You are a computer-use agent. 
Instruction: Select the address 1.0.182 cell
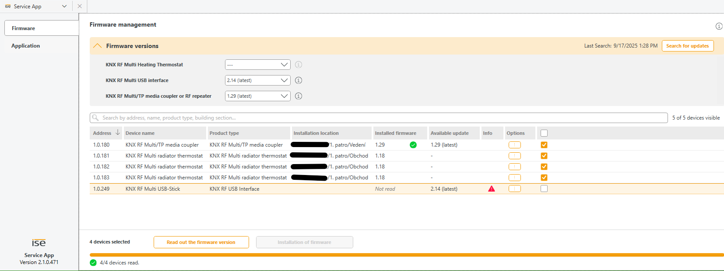pos(101,167)
